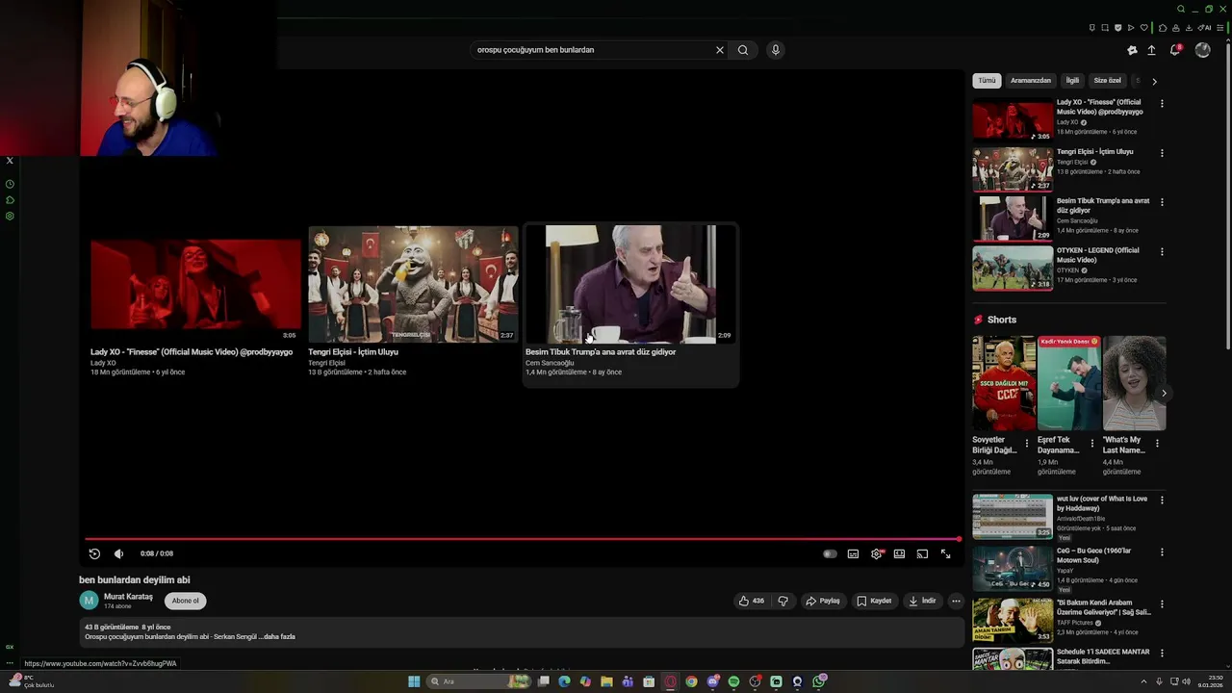Select the Size özel filter chip

pos(1107,81)
